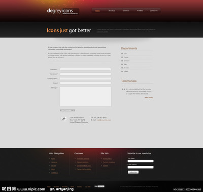203x192 pixels.
Task: Click the subscribe button
Action: (133, 172)
